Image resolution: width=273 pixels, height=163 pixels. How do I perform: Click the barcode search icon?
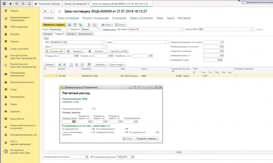coord(89,64)
